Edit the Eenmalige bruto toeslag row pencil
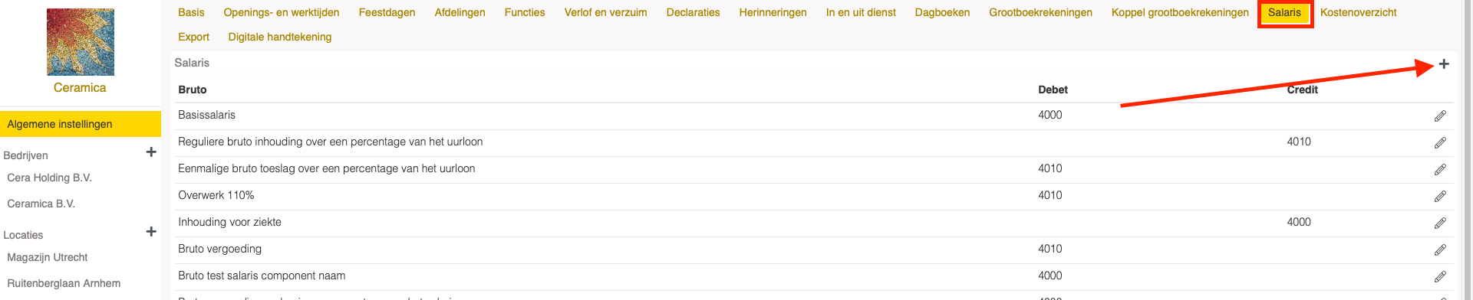 [x=1440, y=170]
